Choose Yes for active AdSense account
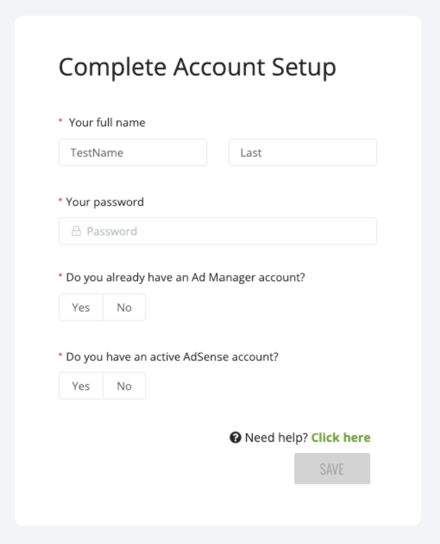 (x=81, y=386)
